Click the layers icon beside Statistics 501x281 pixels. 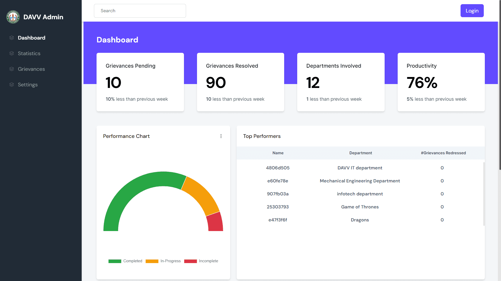coord(11,53)
